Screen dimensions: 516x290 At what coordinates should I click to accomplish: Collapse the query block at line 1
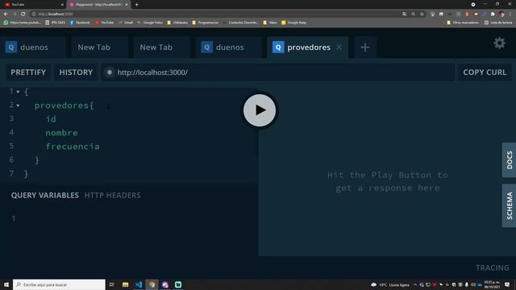(x=18, y=92)
